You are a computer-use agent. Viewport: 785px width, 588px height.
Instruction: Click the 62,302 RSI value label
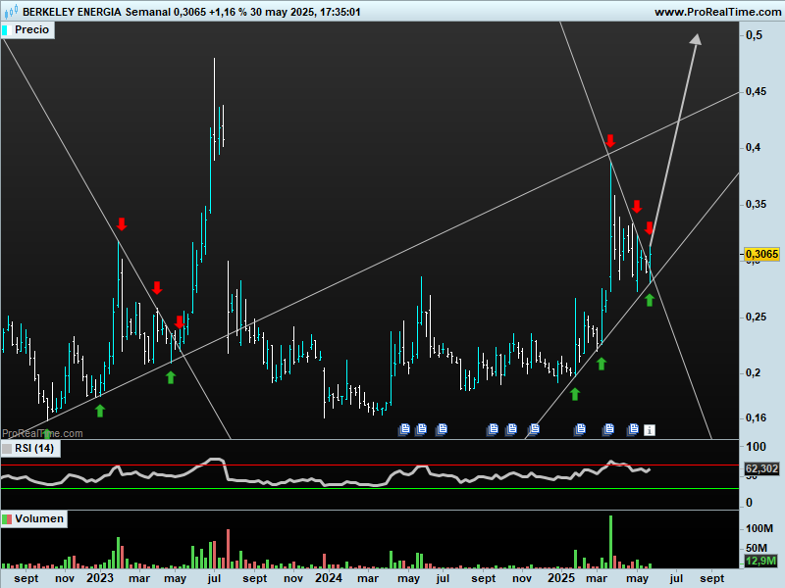tap(761, 469)
